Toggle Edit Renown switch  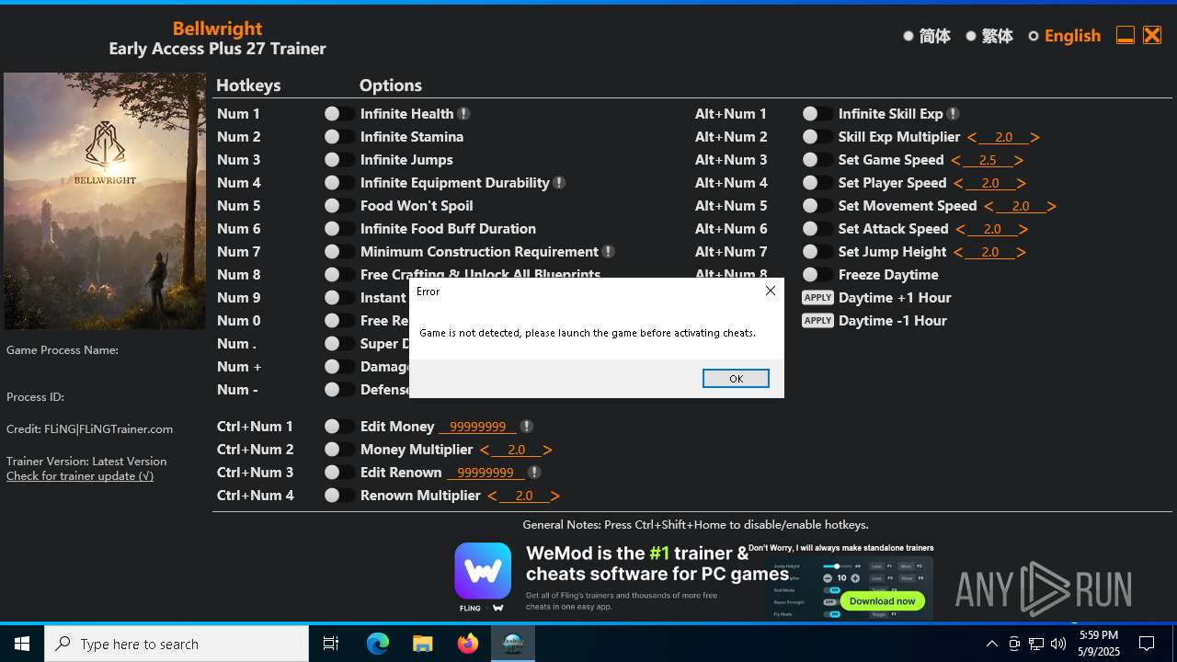click(x=339, y=473)
